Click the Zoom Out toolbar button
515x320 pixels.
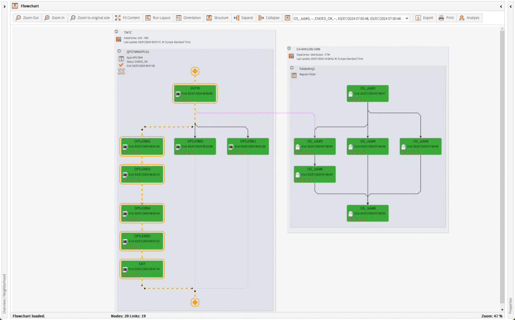point(27,18)
